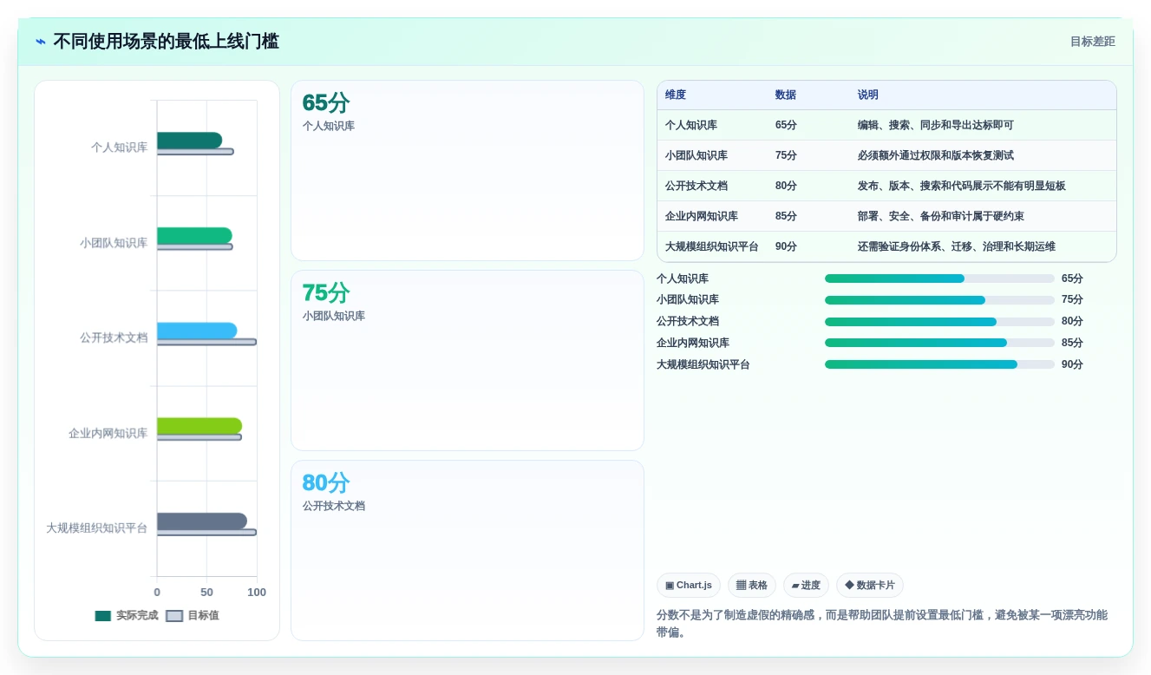Select the Chart.js chip
Screen dimensions: 1151x675
click(689, 586)
